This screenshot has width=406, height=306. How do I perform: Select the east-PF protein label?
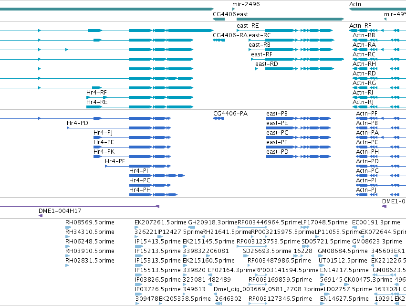[277, 143]
